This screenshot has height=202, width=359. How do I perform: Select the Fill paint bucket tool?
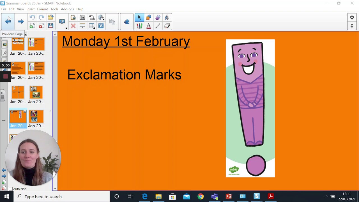pyautogui.click(x=167, y=17)
